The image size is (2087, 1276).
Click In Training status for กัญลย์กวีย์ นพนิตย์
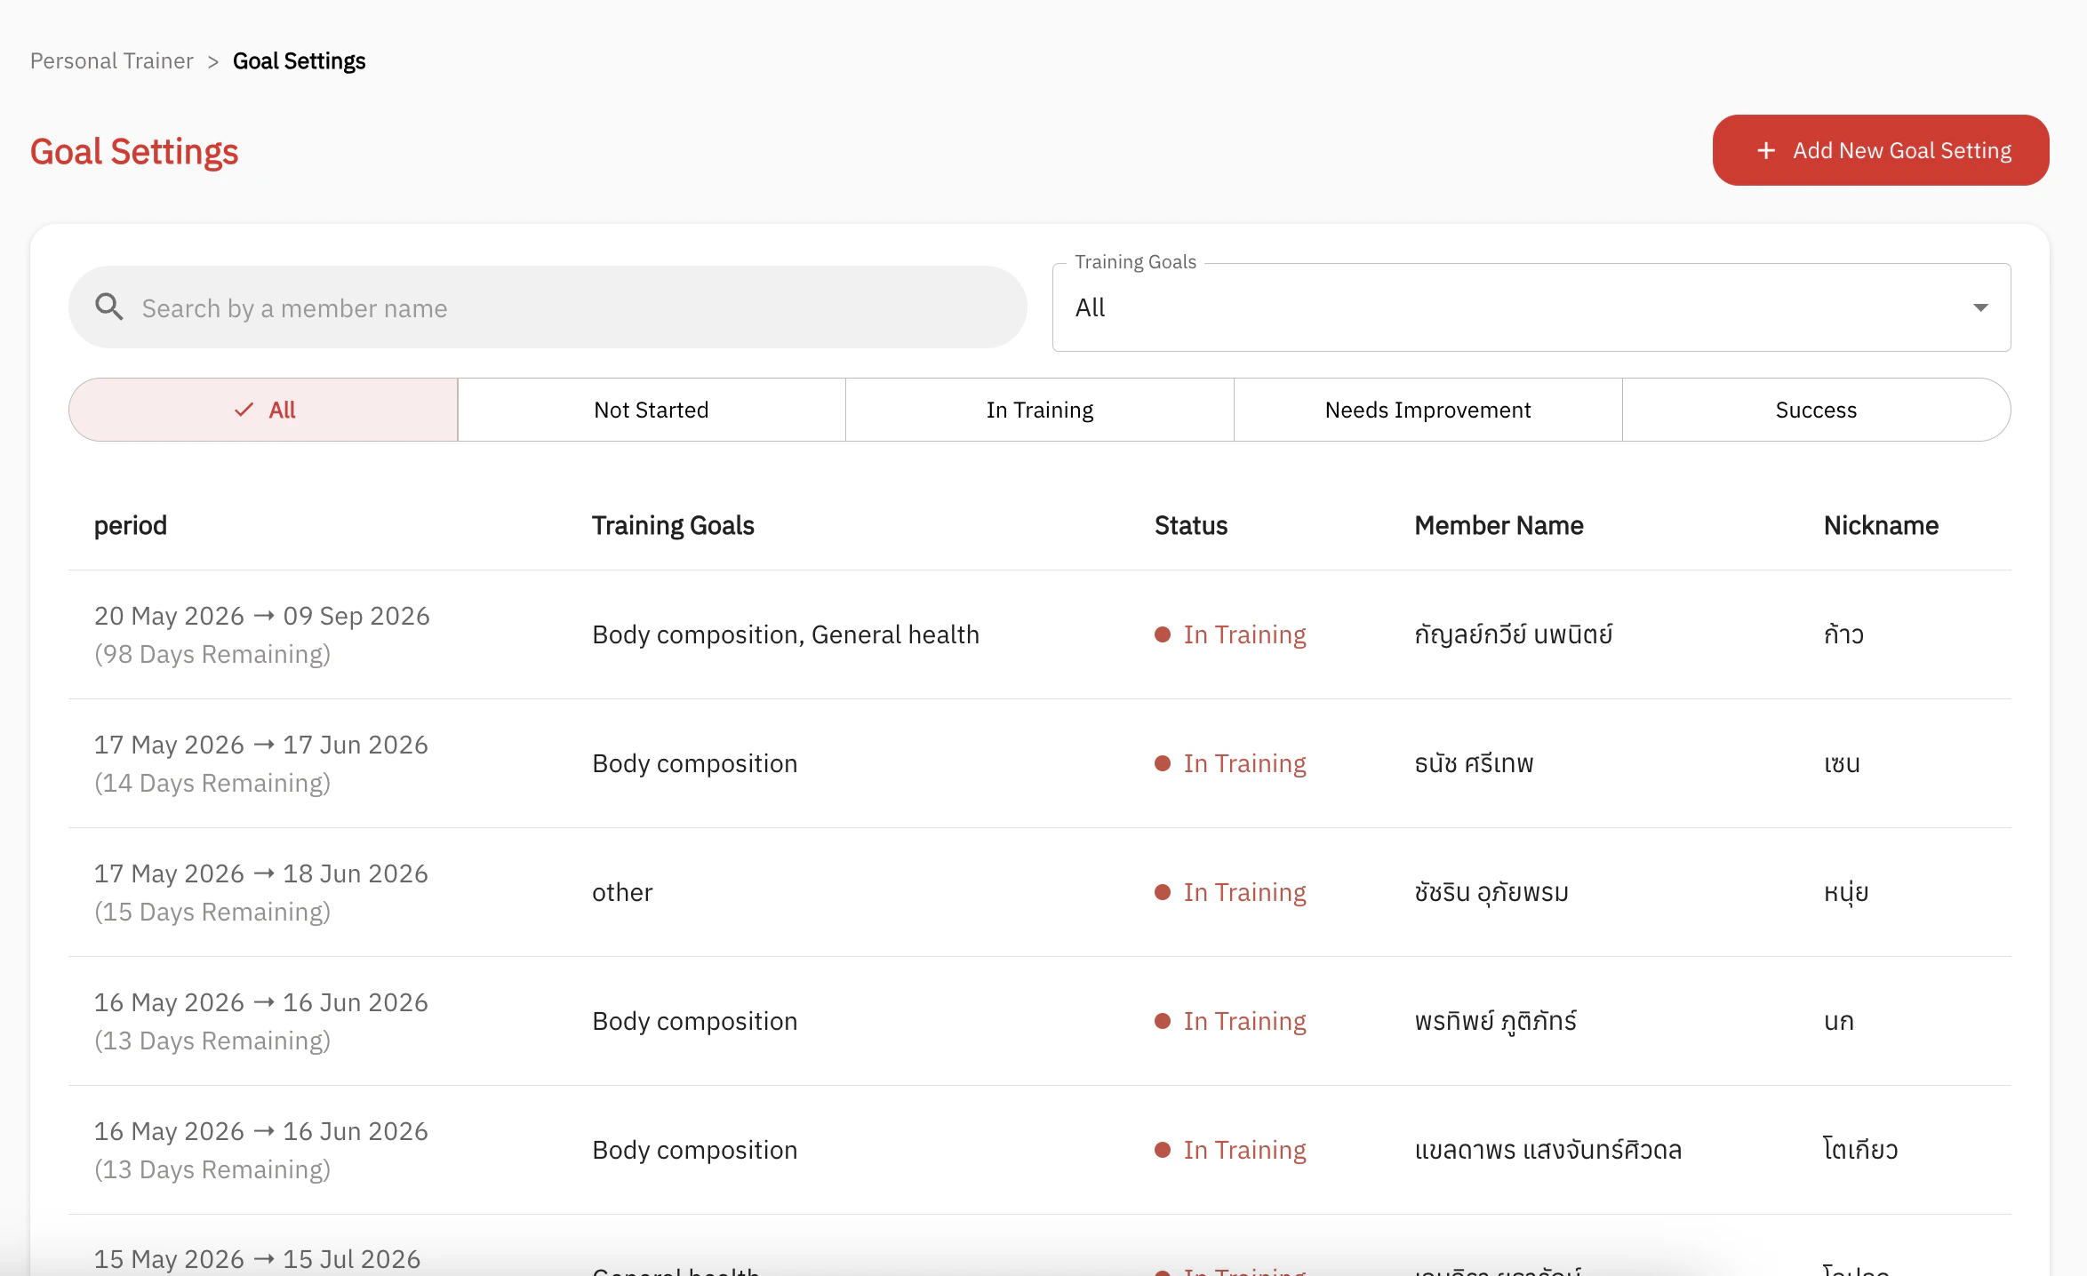(1230, 634)
